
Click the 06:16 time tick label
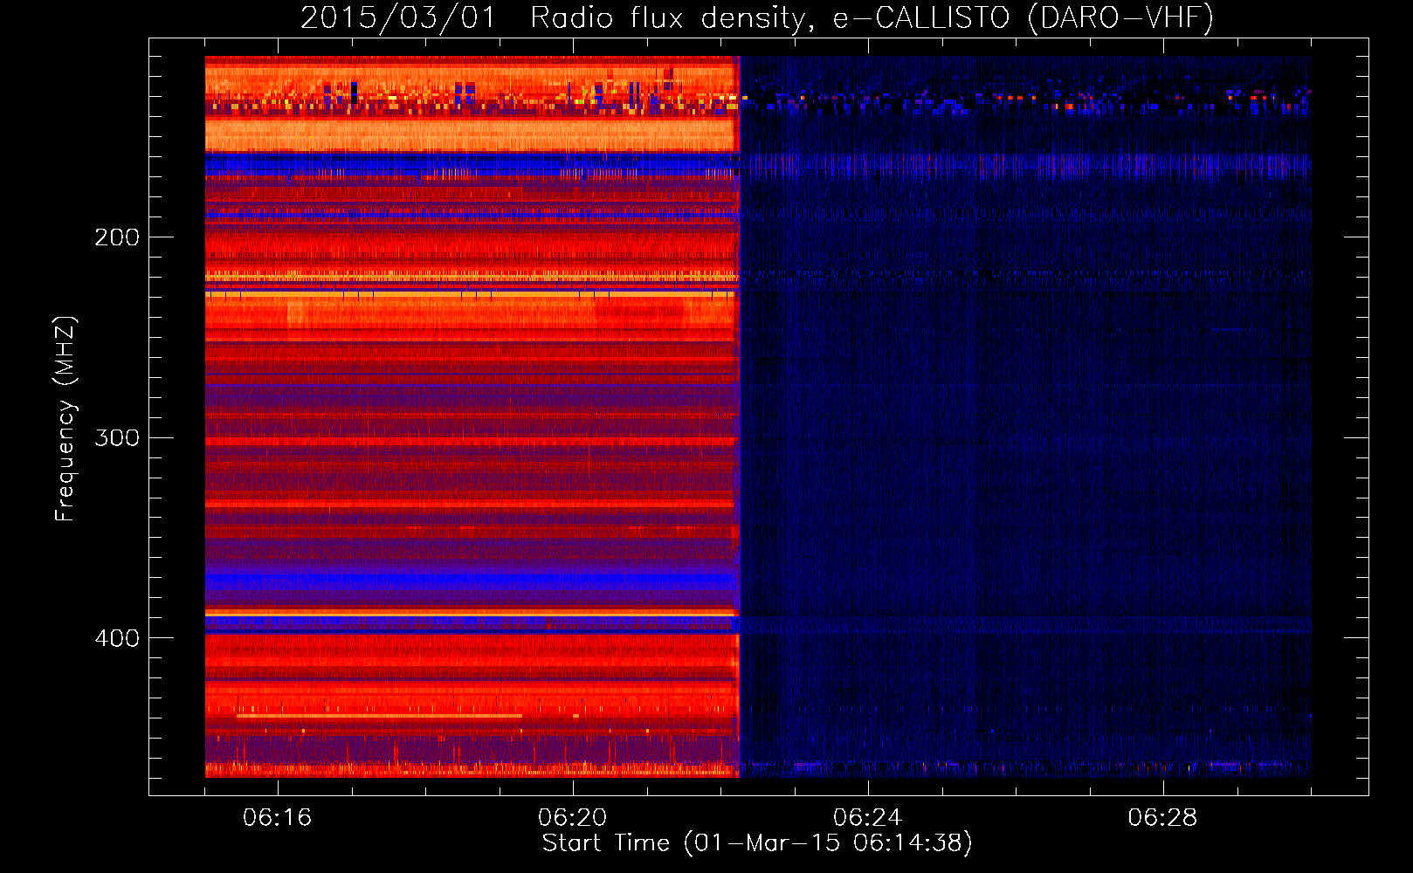[278, 818]
